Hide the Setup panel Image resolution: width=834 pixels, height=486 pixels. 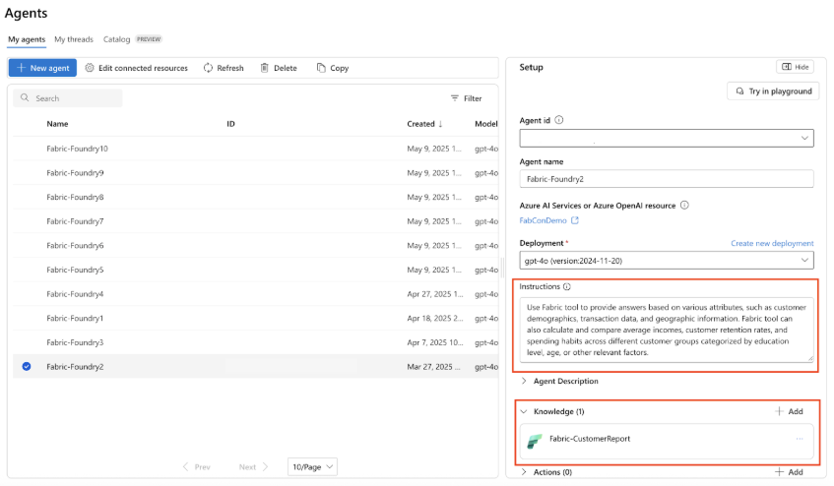(x=795, y=67)
